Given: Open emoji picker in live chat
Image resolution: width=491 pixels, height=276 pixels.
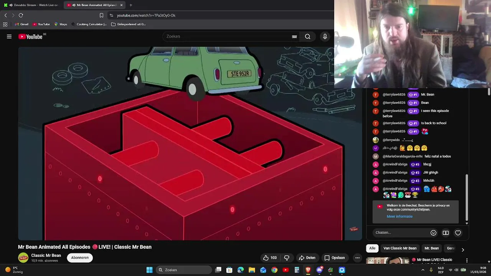Looking at the screenshot, I should pyautogui.click(x=433, y=233).
